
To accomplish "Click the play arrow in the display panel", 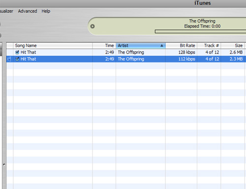I will pos(92,26).
